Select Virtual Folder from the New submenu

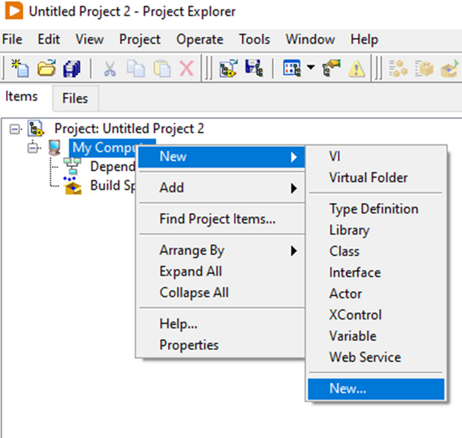(x=376, y=177)
